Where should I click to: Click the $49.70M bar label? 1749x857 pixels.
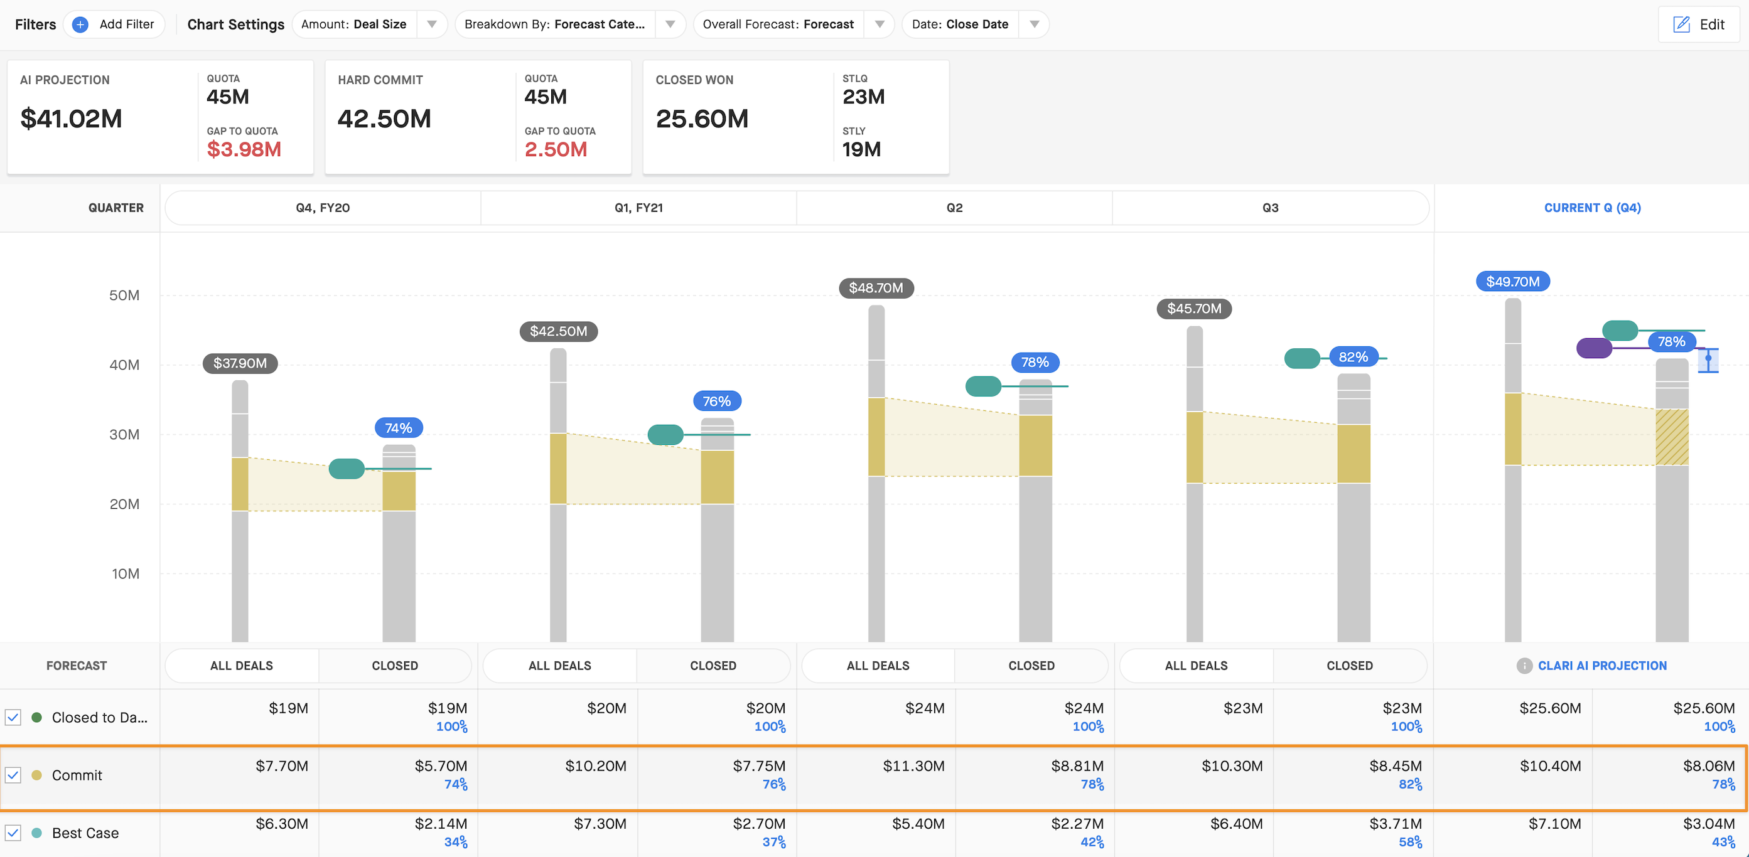1513,282
